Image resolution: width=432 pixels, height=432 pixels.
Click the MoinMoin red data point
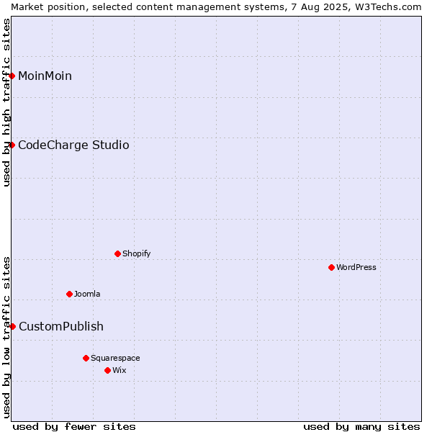tap(12, 76)
